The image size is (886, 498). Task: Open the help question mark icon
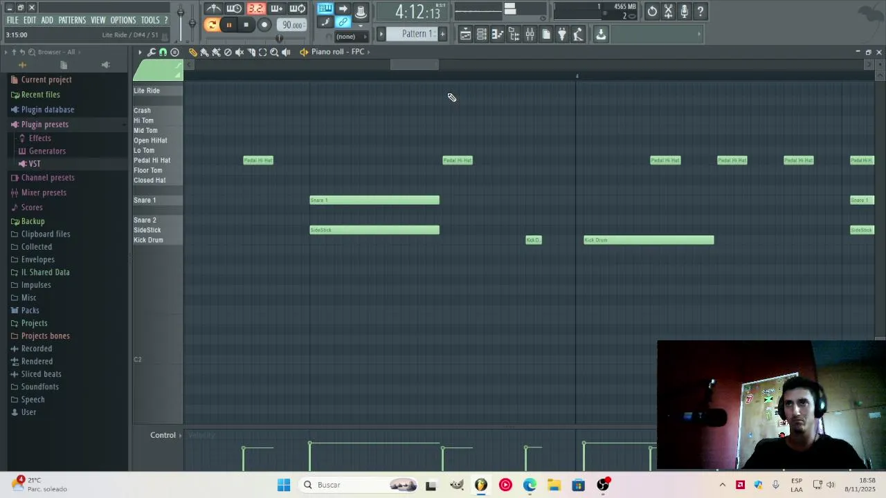point(700,11)
